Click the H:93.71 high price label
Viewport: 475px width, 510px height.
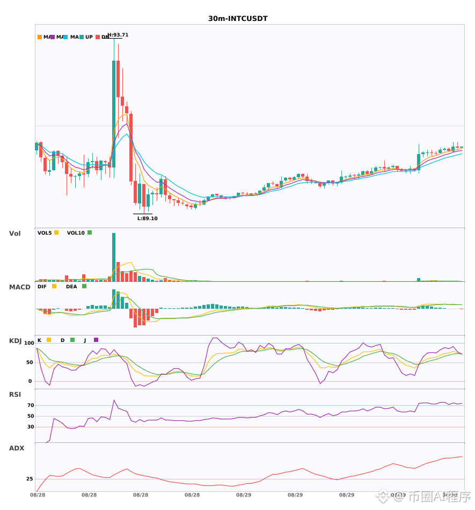click(118, 35)
